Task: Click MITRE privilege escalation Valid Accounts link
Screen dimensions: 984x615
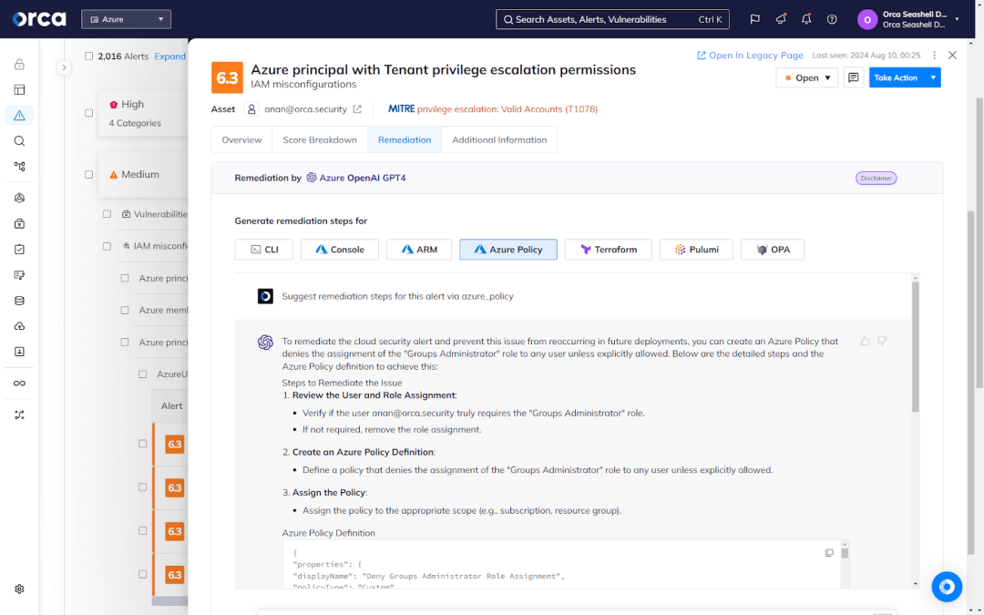Action: [x=493, y=109]
